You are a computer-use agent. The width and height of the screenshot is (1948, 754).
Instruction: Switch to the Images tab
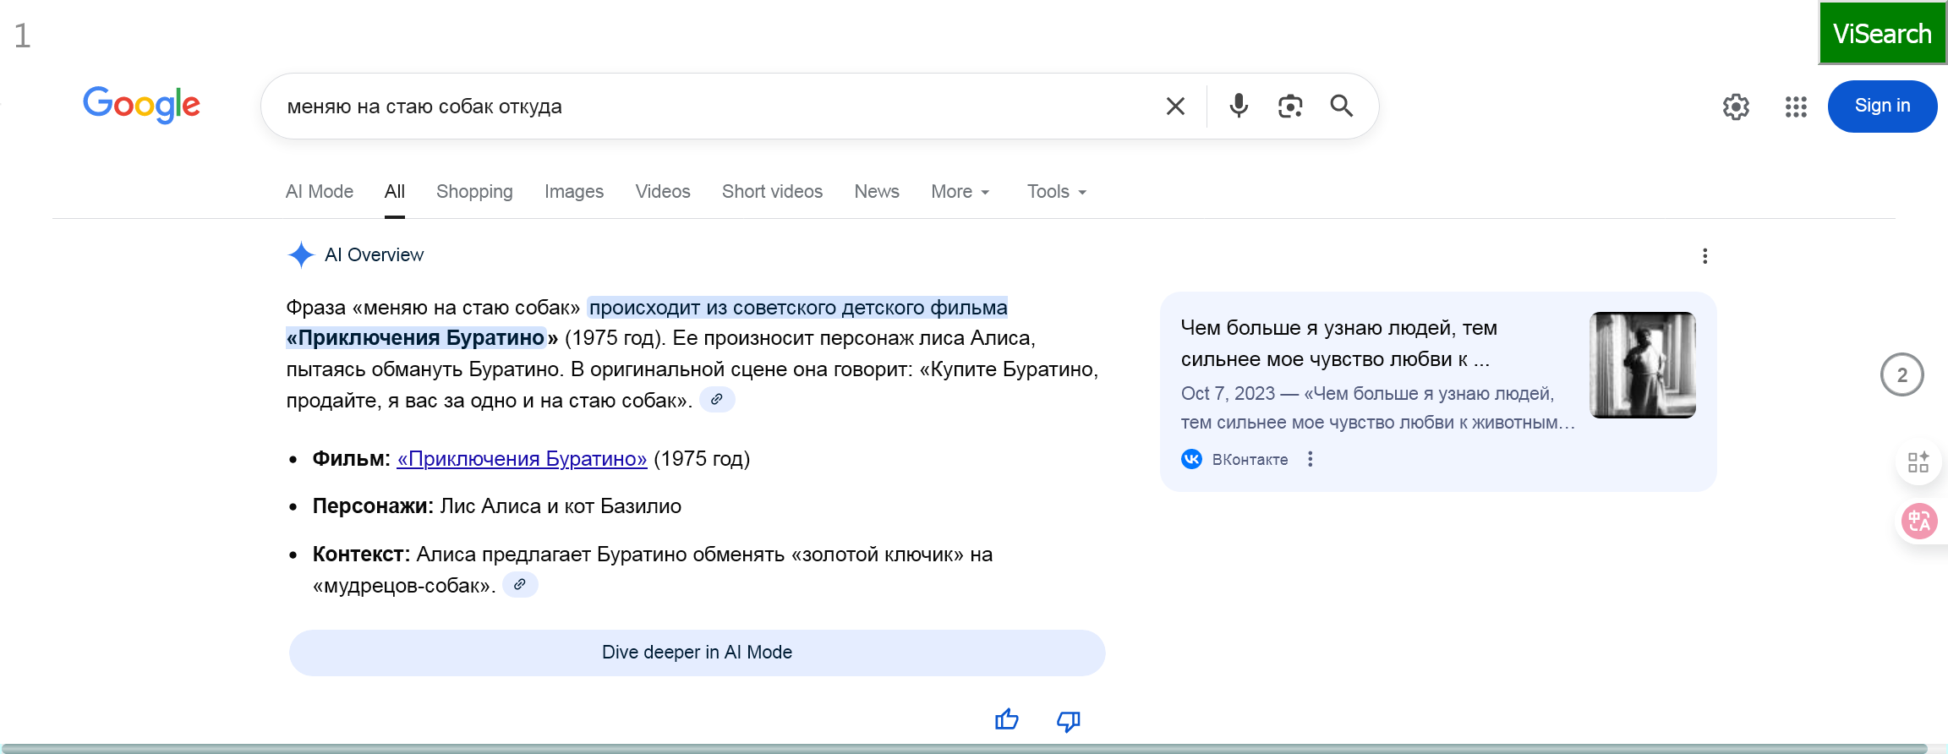pyautogui.click(x=573, y=192)
